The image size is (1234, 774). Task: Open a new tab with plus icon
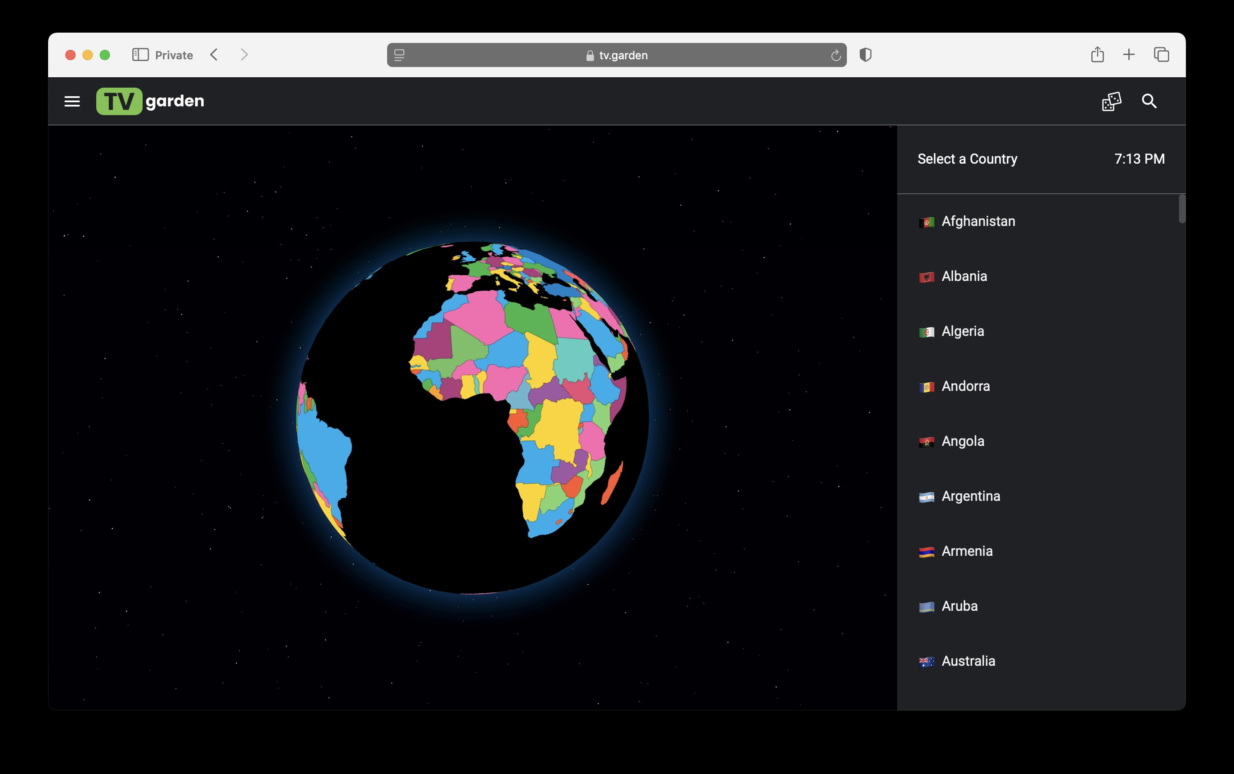click(1129, 55)
